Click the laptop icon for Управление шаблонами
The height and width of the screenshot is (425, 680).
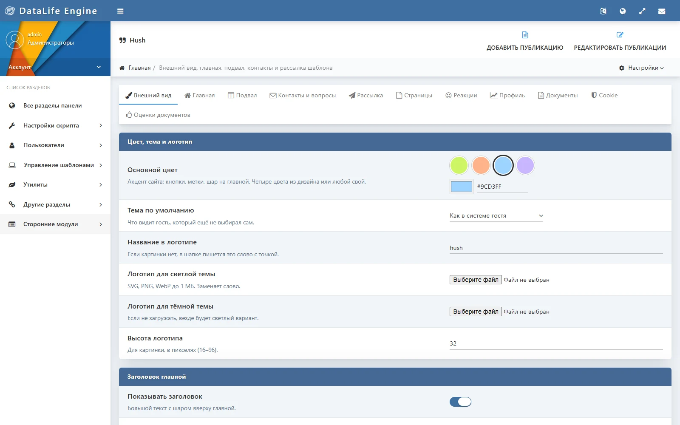click(x=12, y=165)
